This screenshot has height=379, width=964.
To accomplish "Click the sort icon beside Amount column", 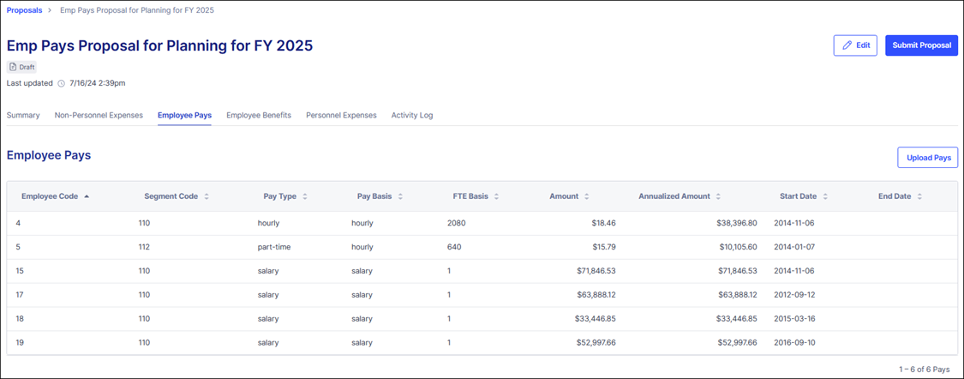I will click(586, 196).
